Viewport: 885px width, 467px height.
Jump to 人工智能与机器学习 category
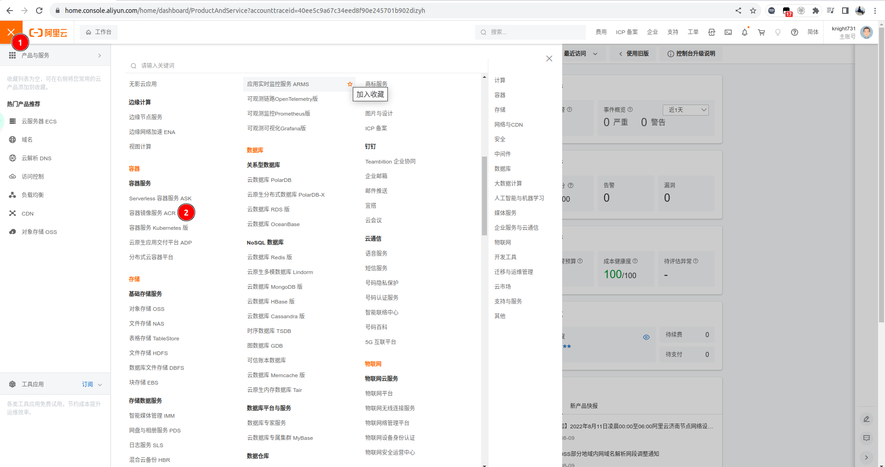click(519, 198)
